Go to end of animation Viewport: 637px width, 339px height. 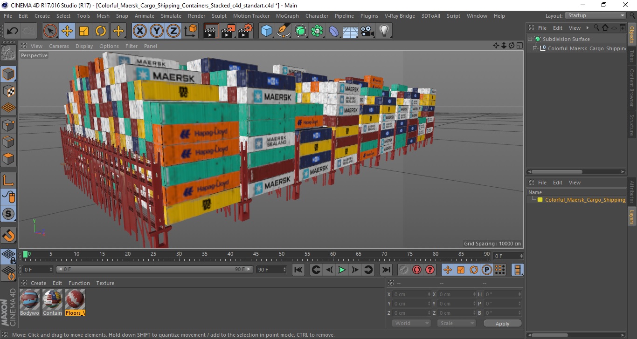point(386,270)
